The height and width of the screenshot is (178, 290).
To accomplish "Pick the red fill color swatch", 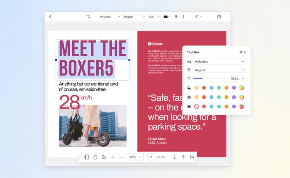I will tap(204, 88).
